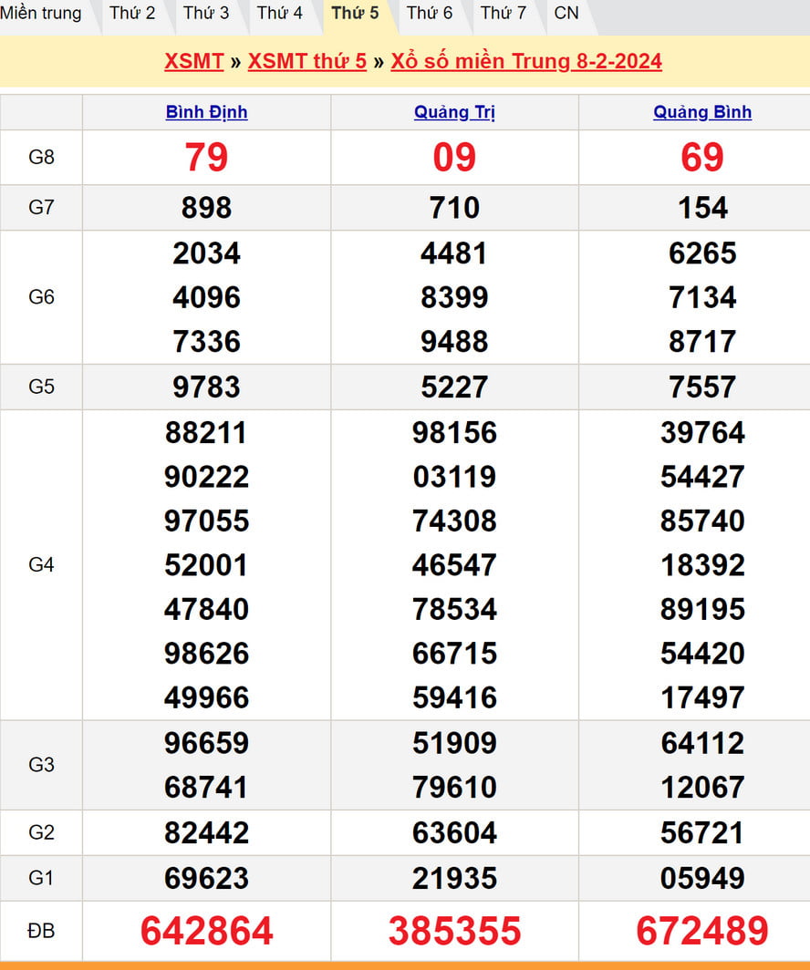Click Quảng Bình special prize 672489

pos(702,931)
